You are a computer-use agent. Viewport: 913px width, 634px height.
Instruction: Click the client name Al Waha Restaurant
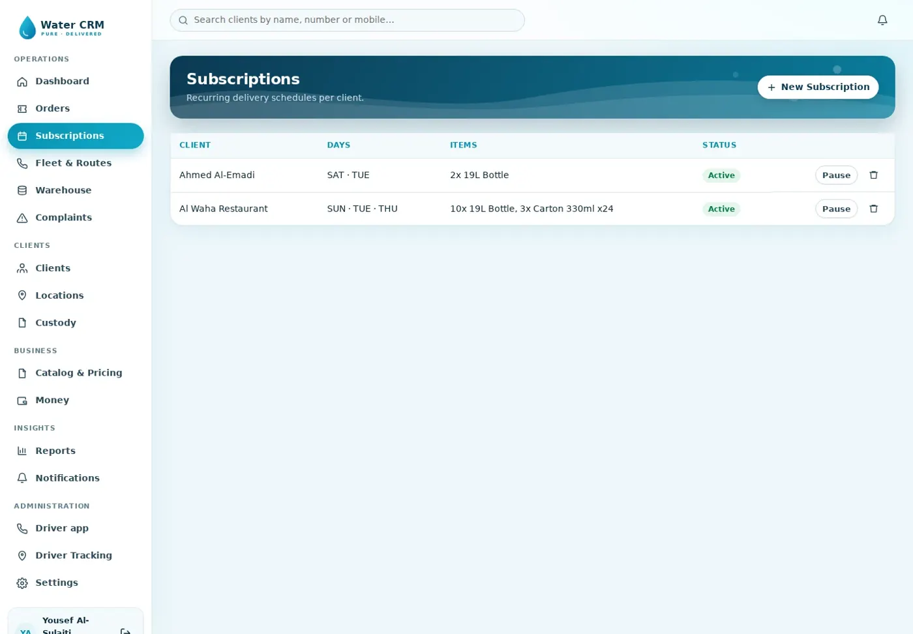(x=224, y=209)
